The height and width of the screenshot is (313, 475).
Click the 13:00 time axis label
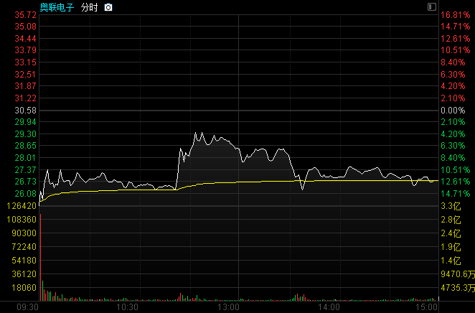(228, 307)
